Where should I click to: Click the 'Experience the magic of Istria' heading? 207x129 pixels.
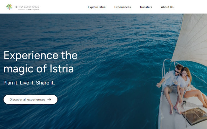(41, 62)
